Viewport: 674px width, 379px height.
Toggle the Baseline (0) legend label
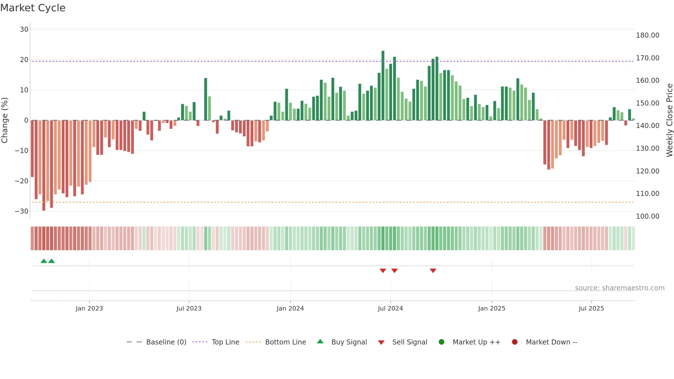click(166, 342)
